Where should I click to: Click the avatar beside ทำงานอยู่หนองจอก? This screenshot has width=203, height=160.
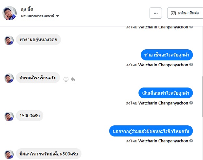coord(9,40)
